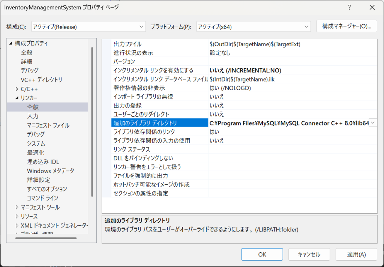
Task: Select 入力 under the linker section
Action: [33, 116]
